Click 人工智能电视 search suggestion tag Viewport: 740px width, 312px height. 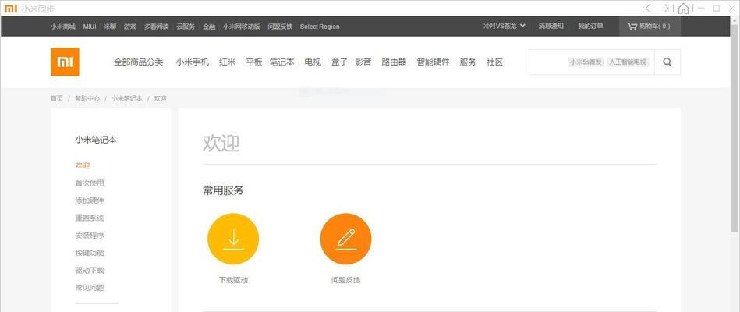627,62
